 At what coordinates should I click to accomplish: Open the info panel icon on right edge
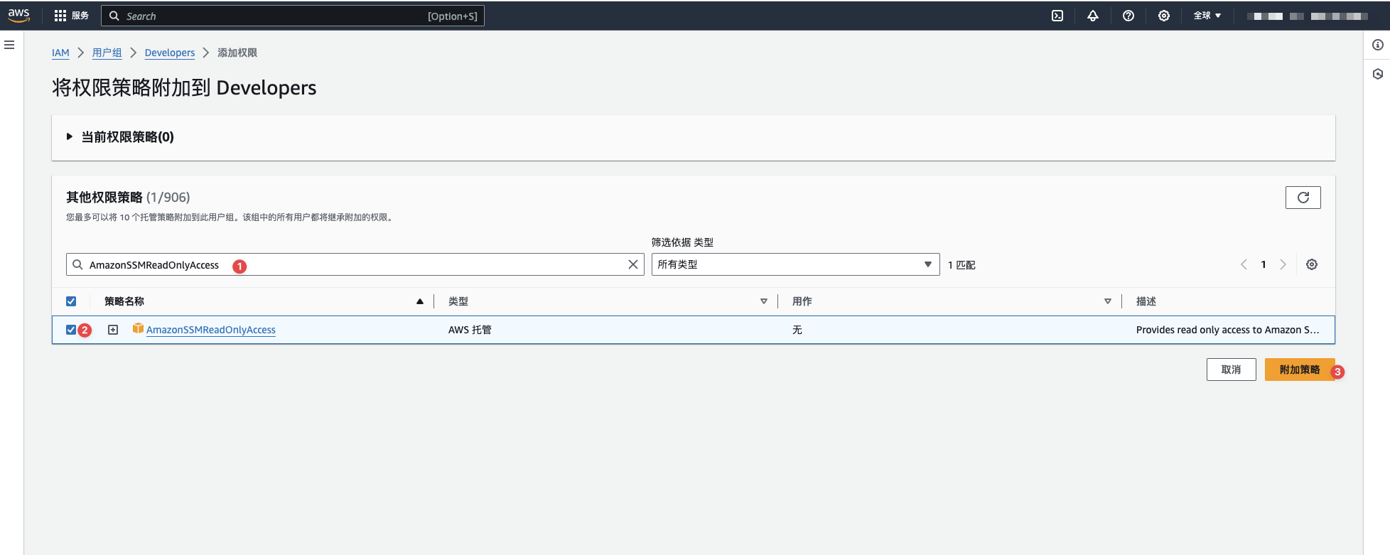coord(1378,45)
